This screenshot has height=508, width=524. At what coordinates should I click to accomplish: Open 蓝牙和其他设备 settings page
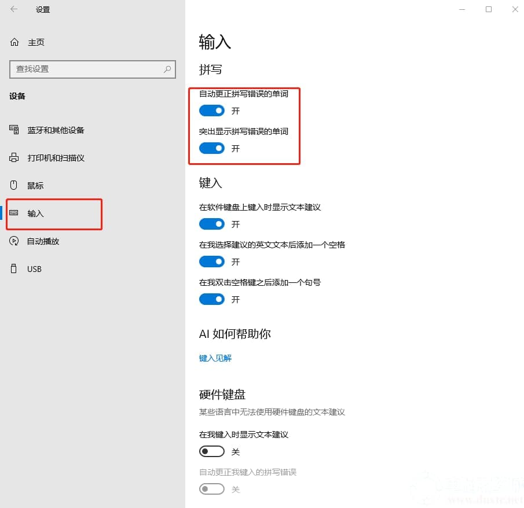pos(56,130)
